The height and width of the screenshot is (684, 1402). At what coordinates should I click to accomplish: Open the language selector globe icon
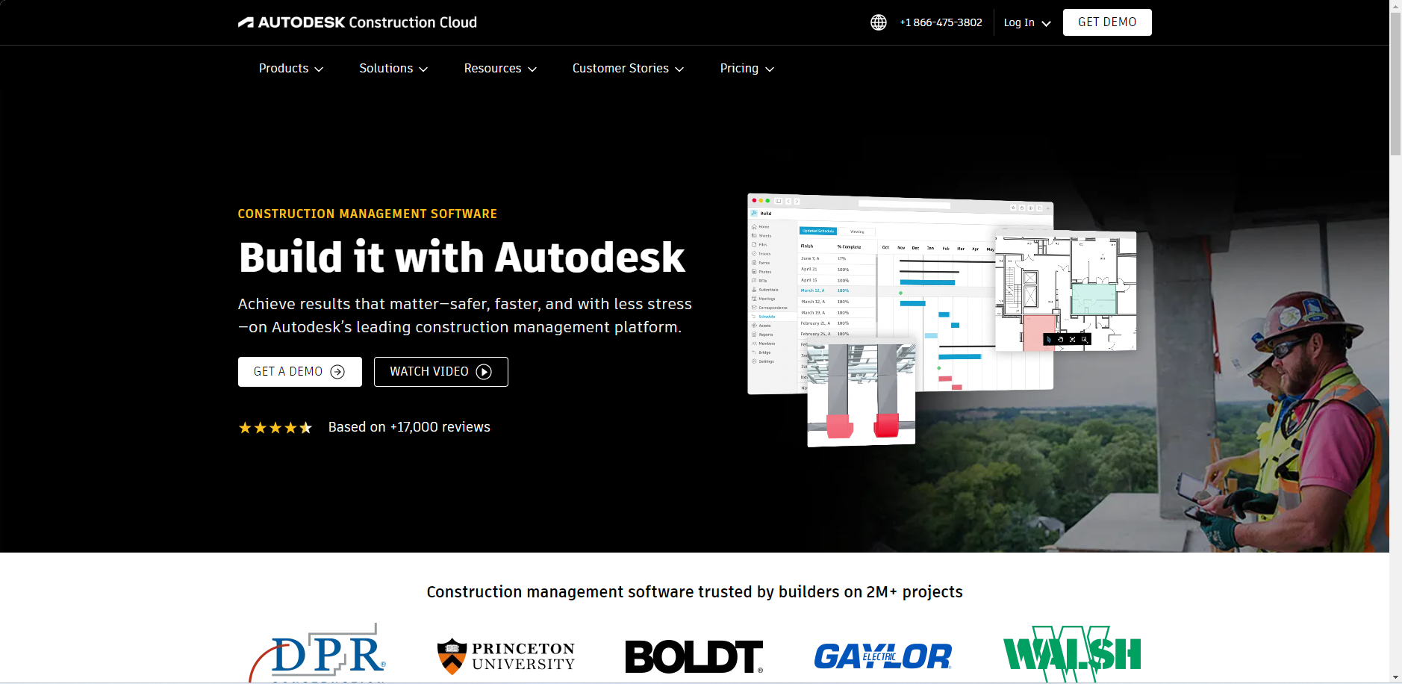click(879, 22)
